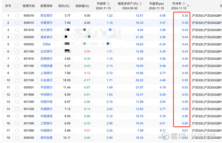This screenshot has height=143, width=222.
Task: Open the 中国建筑 stock link
Action: pyautogui.click(x=46, y=116)
